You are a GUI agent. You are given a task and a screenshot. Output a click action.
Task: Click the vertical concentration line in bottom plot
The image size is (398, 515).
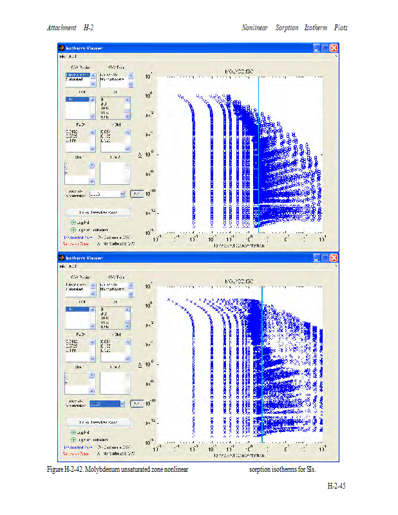point(262,360)
